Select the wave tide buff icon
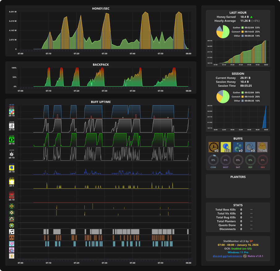This screenshot has height=271, width=280. [250, 147]
